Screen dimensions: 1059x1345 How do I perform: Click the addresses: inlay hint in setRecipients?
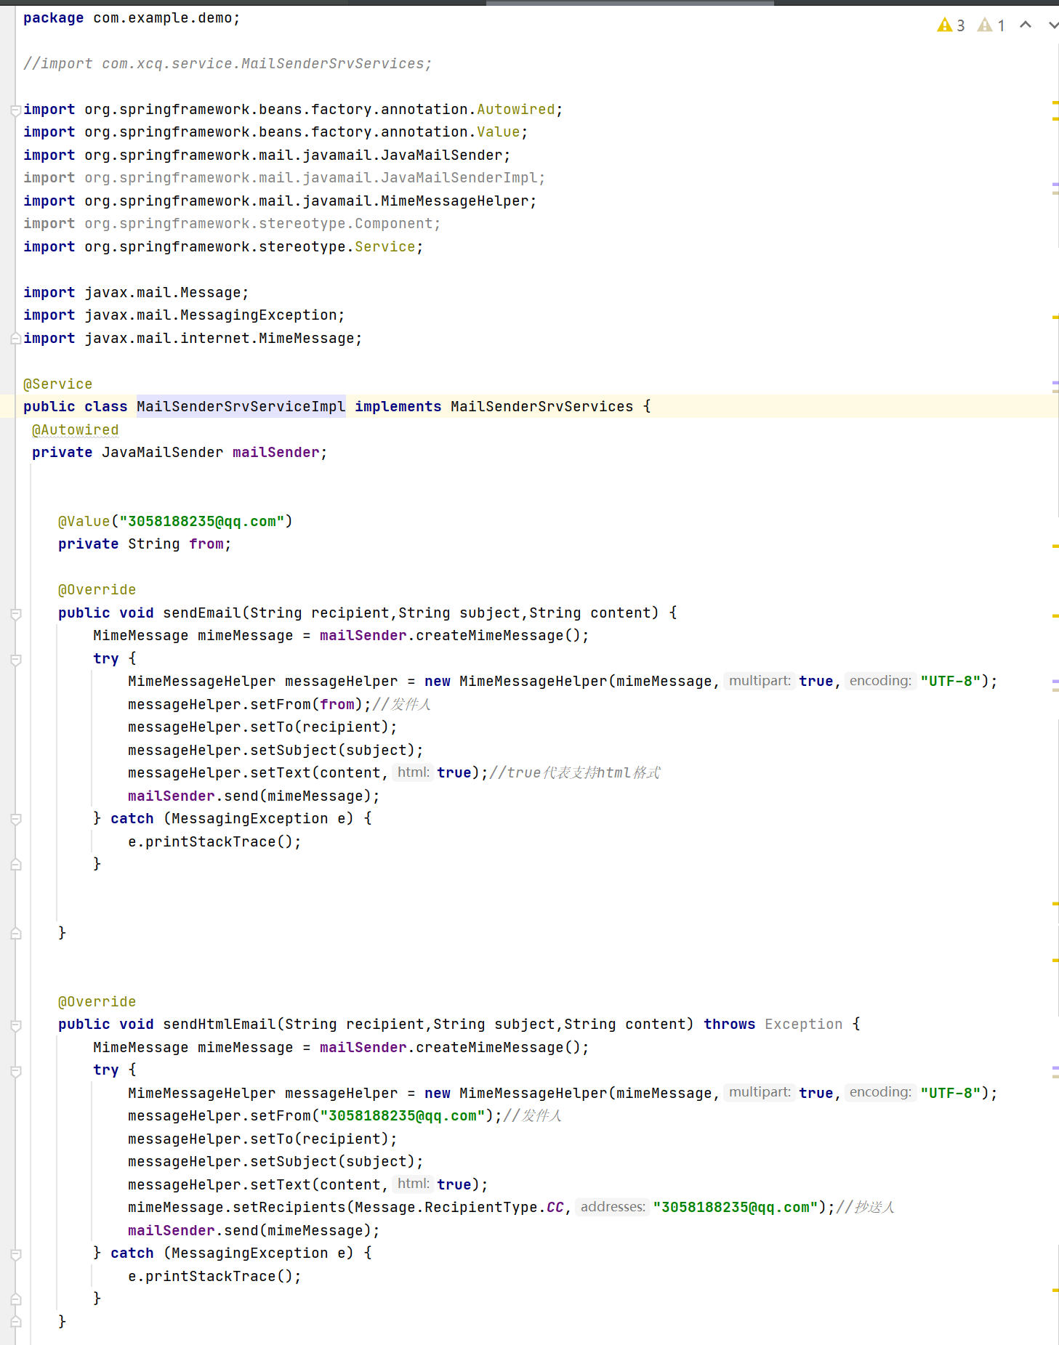pyautogui.click(x=612, y=1207)
